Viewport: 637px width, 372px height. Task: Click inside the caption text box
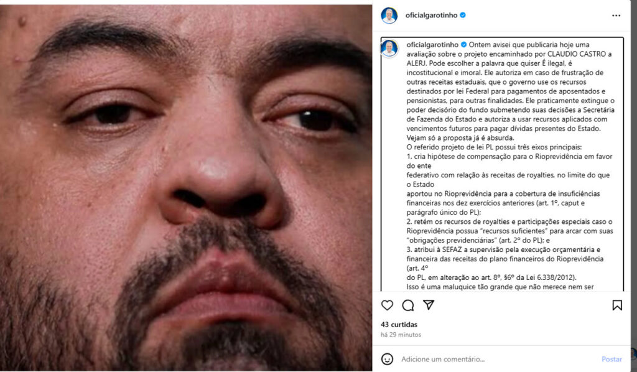(x=502, y=164)
